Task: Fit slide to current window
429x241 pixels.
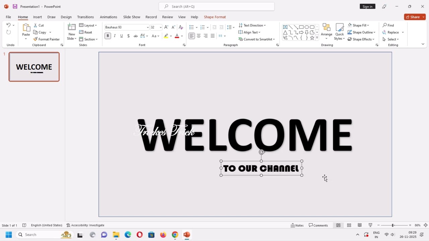Action: coord(426,225)
